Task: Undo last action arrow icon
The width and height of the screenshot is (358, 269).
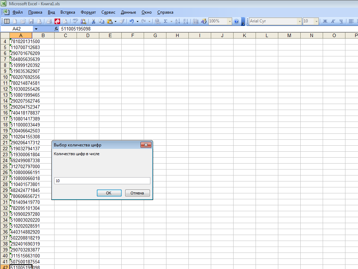Action: point(132,21)
